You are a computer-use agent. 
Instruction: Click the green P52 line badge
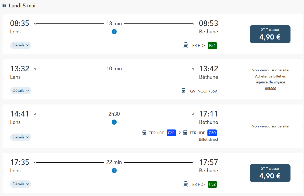click(212, 184)
